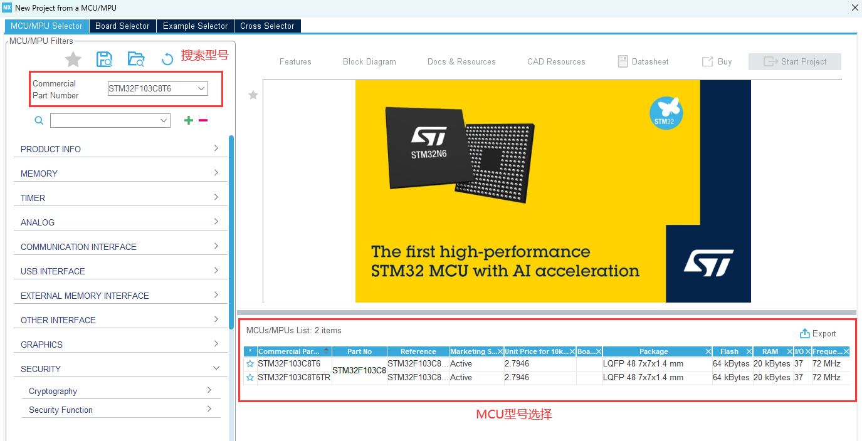Toggle favorite star for STM32F103C8T6 row

coord(250,364)
